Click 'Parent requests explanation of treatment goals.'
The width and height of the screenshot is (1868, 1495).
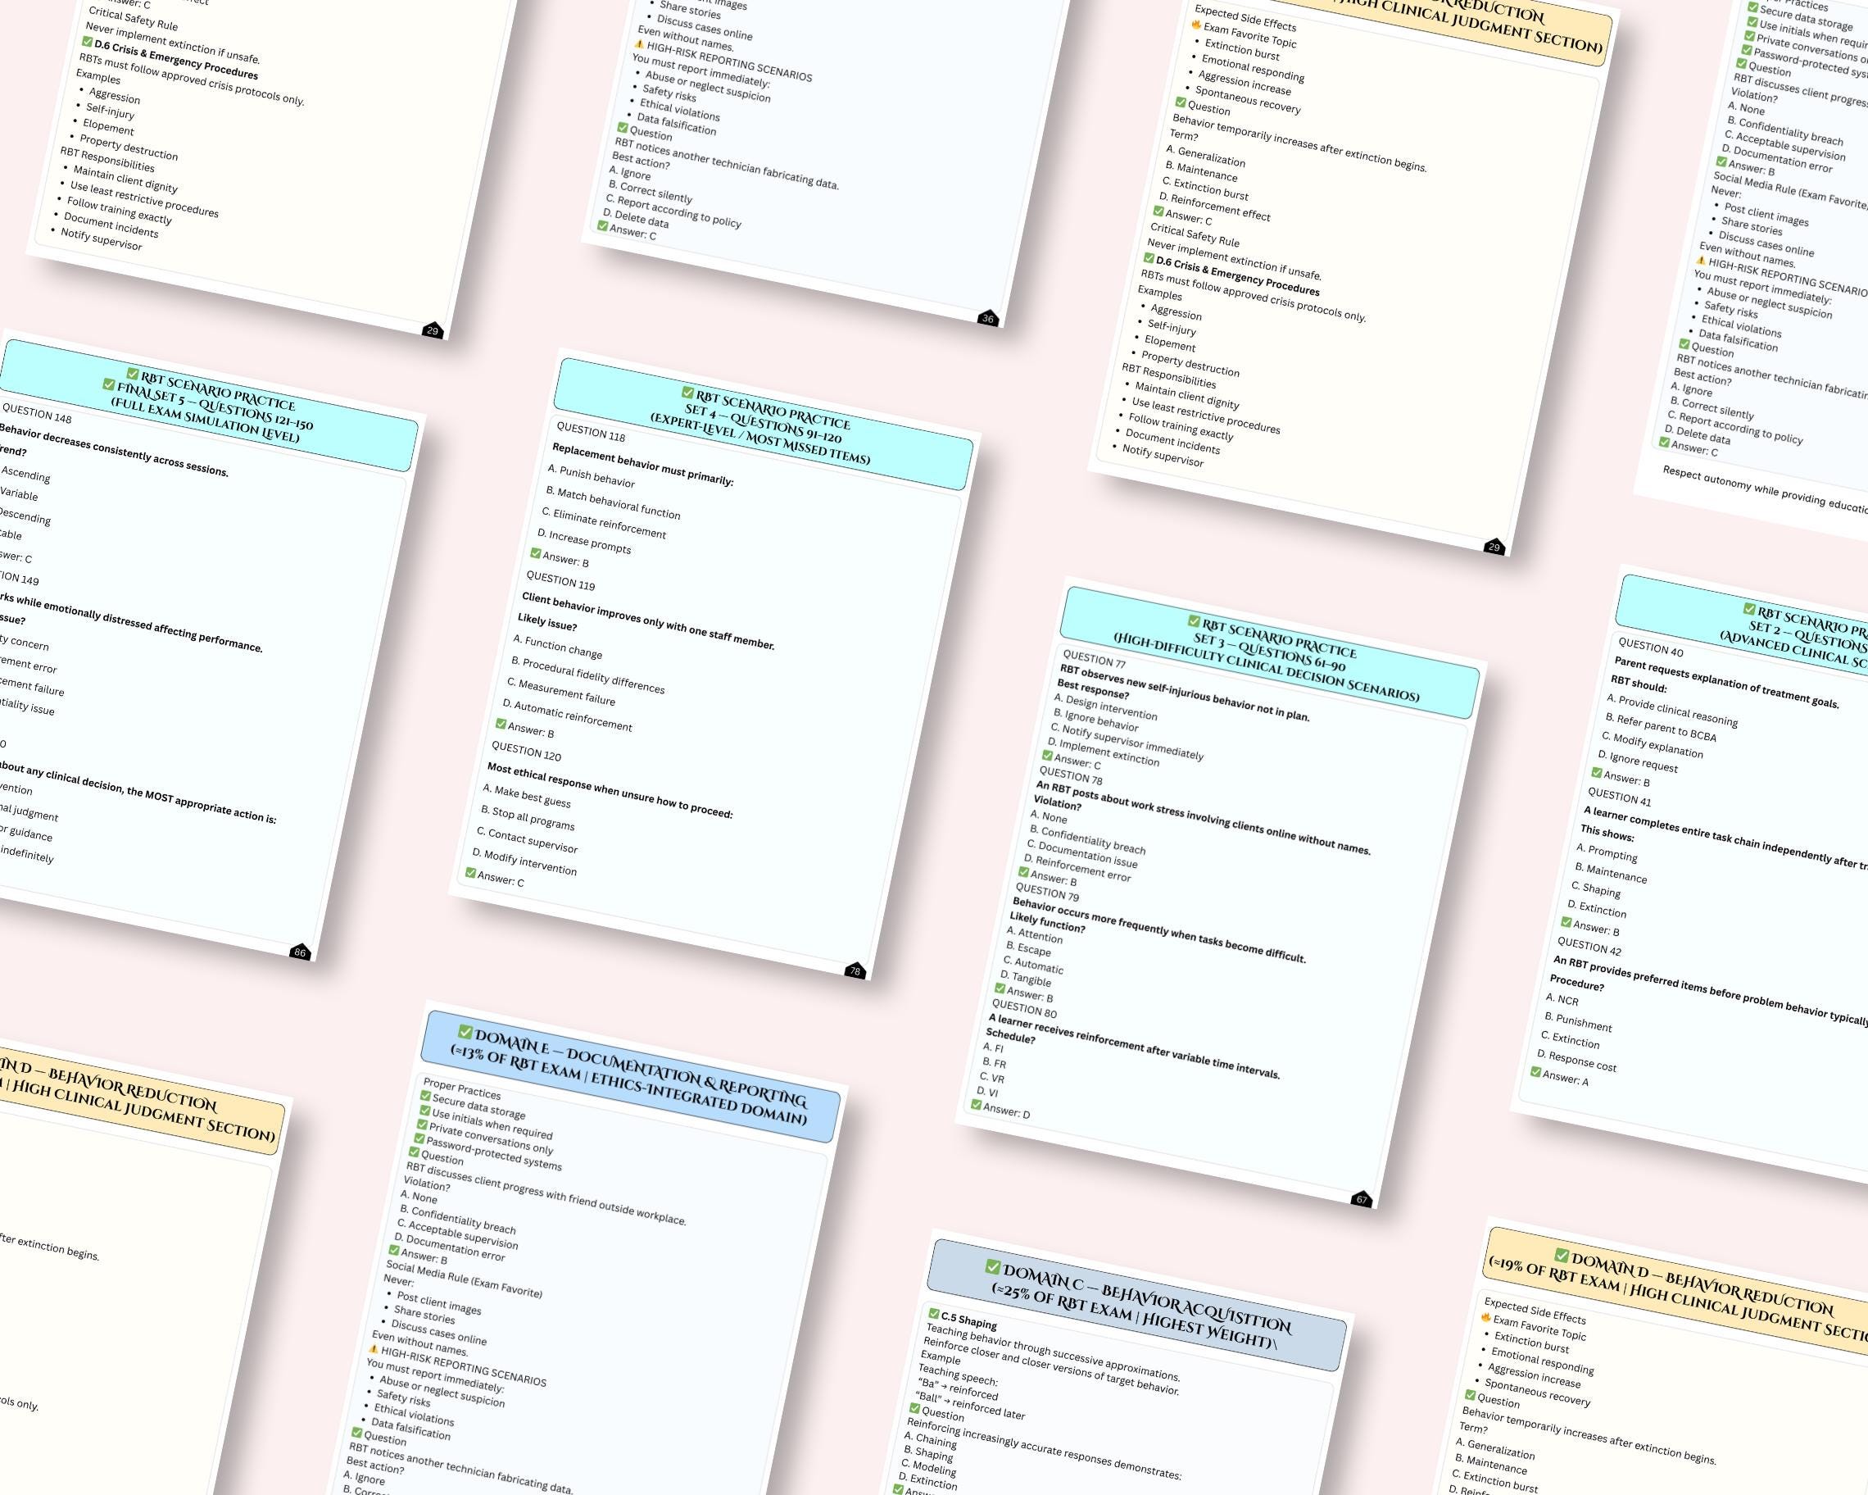tap(1726, 682)
